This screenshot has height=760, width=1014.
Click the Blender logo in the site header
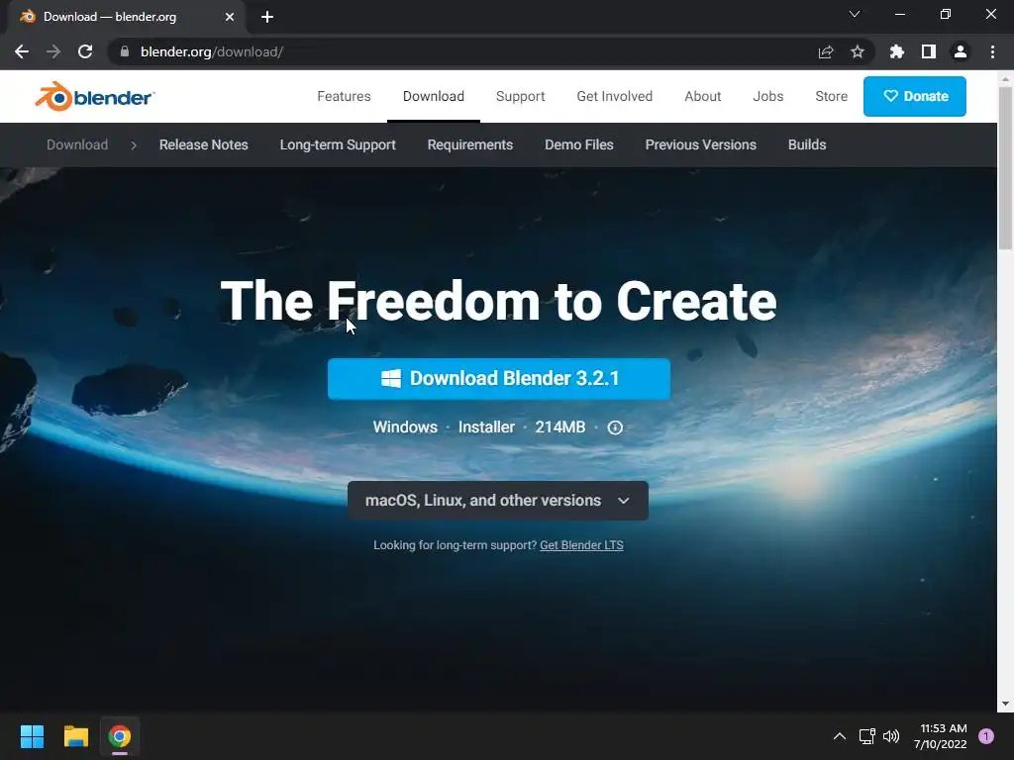(x=94, y=97)
